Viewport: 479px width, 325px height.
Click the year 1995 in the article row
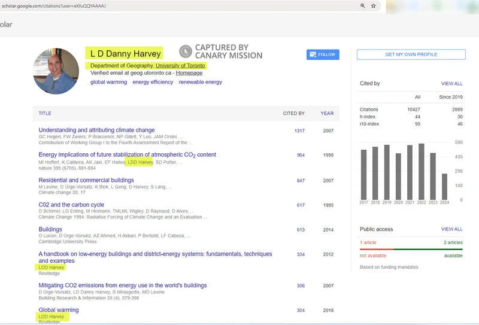click(328, 205)
